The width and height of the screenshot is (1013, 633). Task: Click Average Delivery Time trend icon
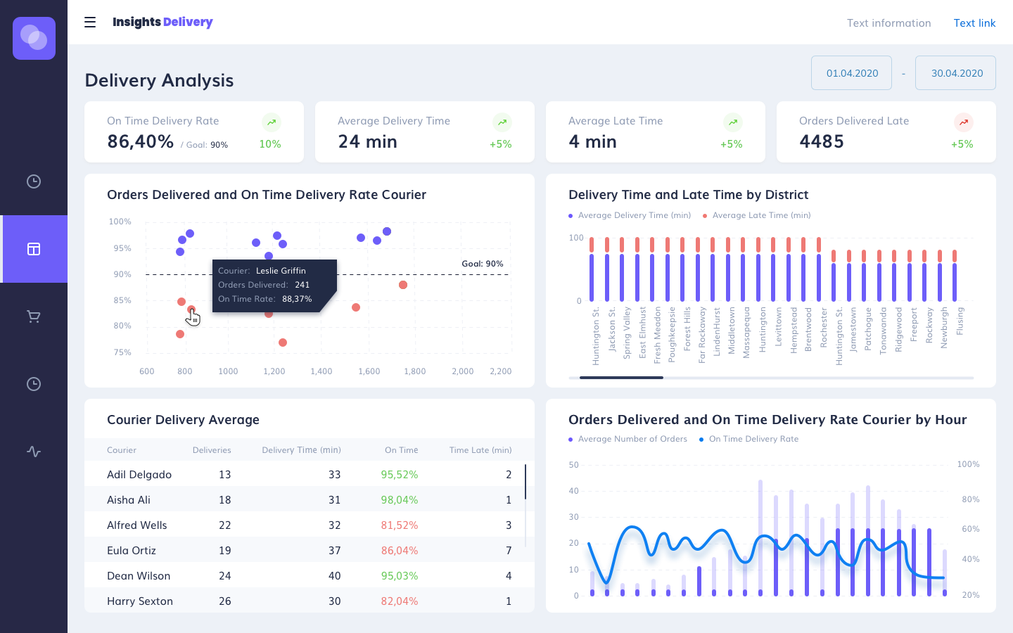pyautogui.click(x=502, y=122)
